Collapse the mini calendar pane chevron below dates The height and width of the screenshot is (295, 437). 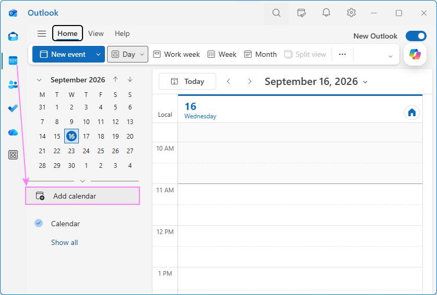coord(82,181)
